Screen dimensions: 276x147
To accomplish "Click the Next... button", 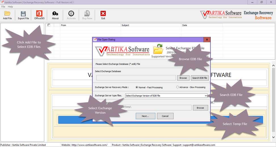I will (x=146, y=116).
